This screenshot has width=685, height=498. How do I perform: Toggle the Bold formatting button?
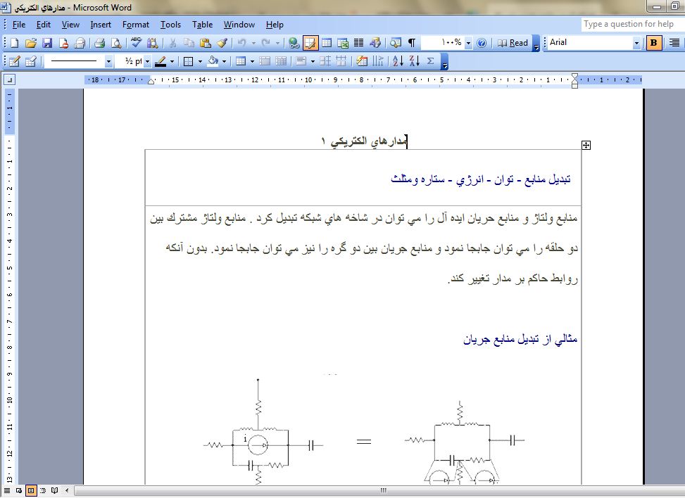654,43
